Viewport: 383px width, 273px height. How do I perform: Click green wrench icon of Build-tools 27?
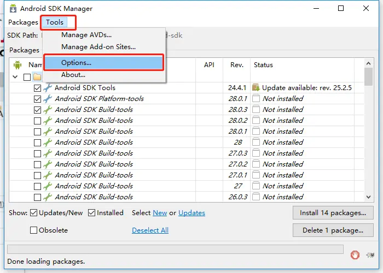48,186
